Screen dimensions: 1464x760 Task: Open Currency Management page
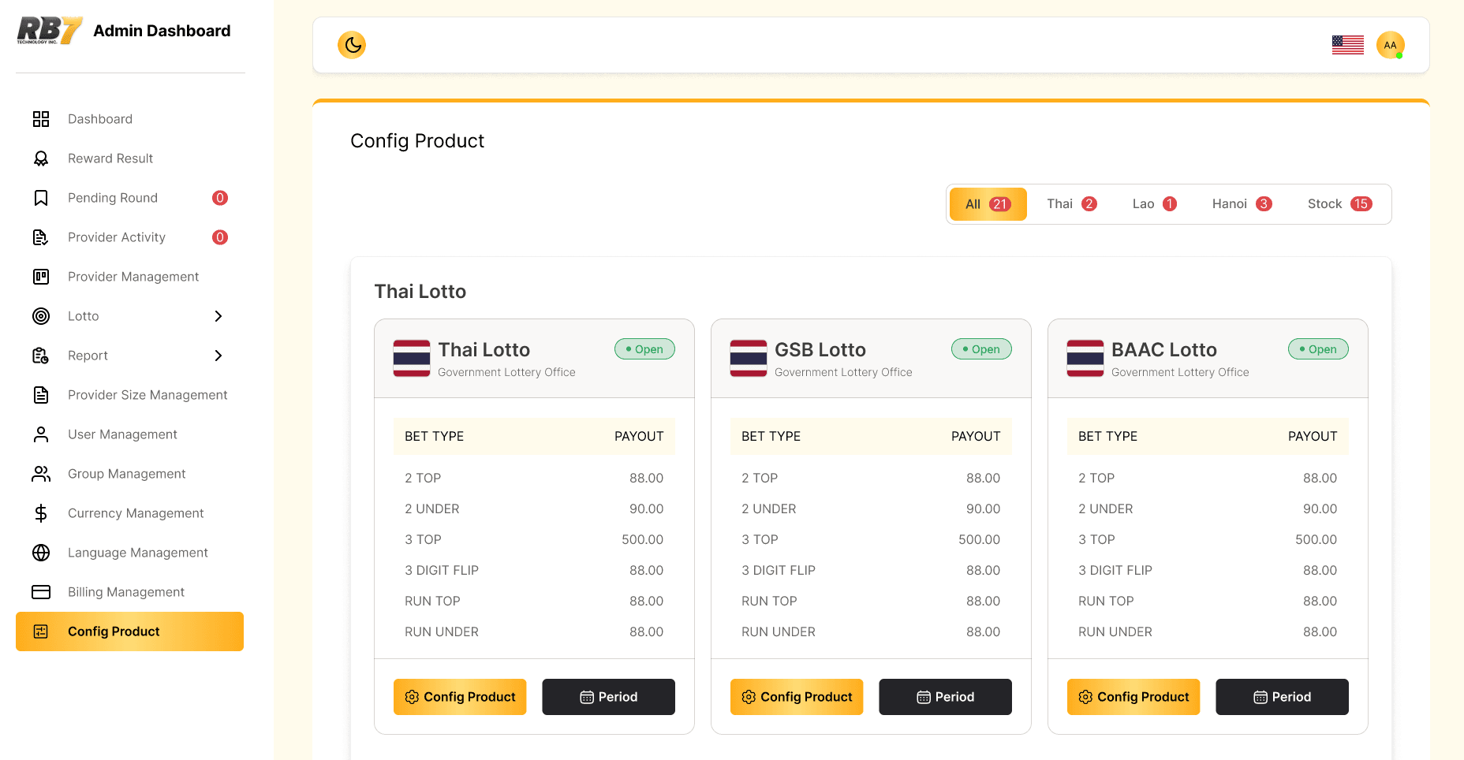[129, 513]
